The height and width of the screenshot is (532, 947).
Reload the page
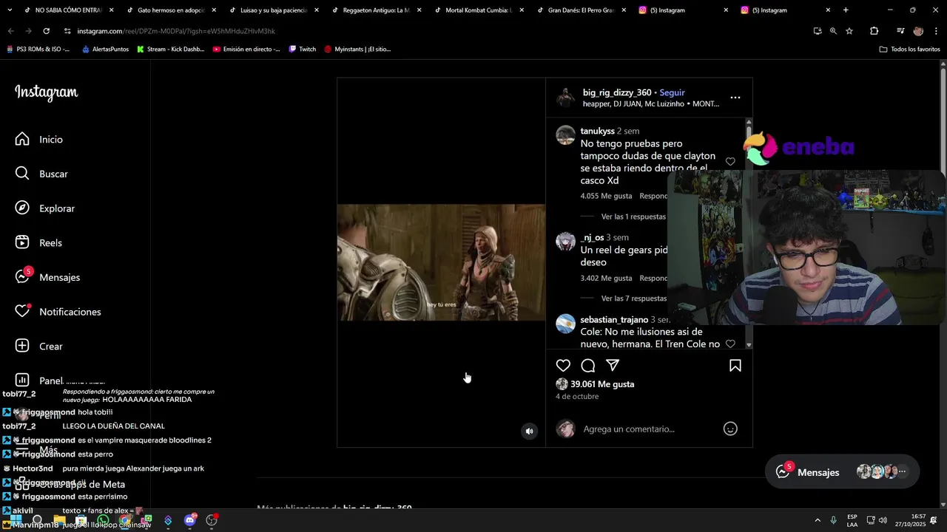(46, 31)
